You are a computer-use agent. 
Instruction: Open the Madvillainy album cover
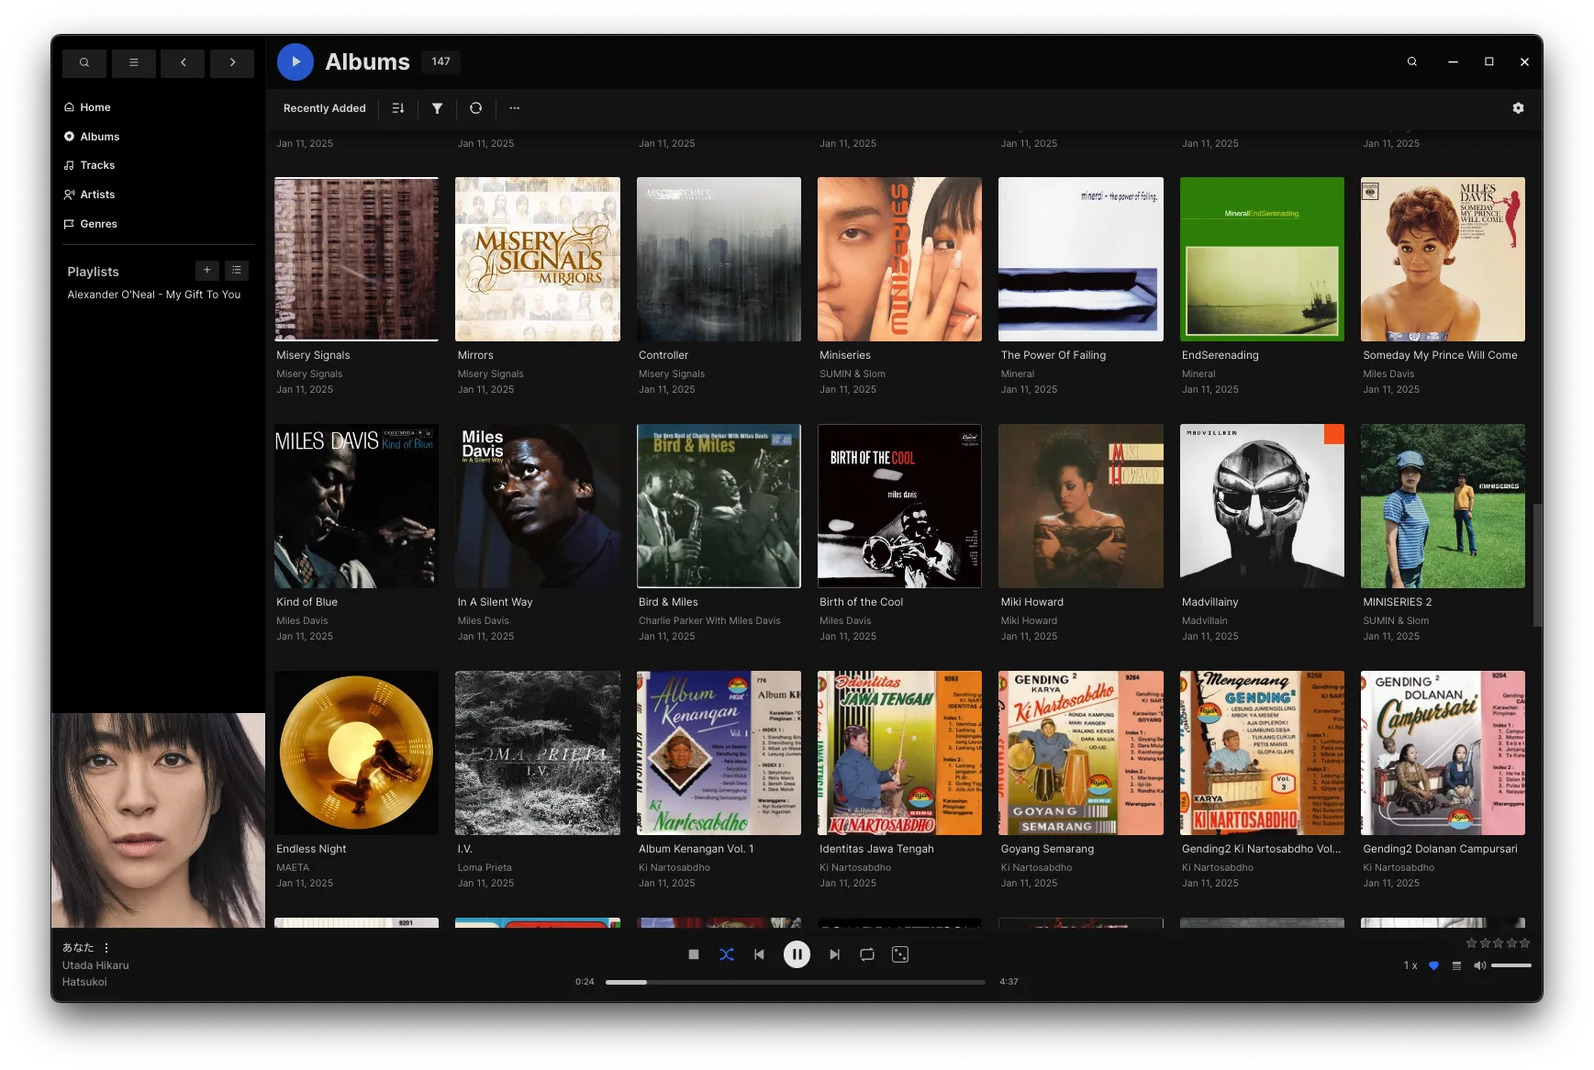[x=1262, y=506]
